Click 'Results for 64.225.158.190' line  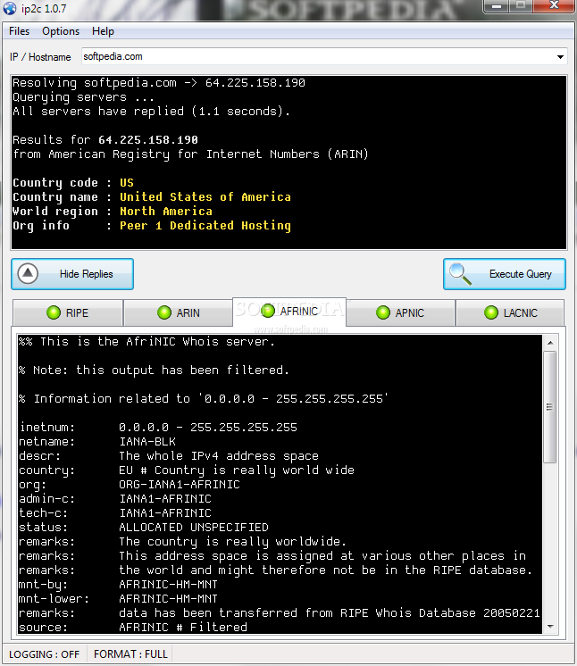[x=105, y=140]
